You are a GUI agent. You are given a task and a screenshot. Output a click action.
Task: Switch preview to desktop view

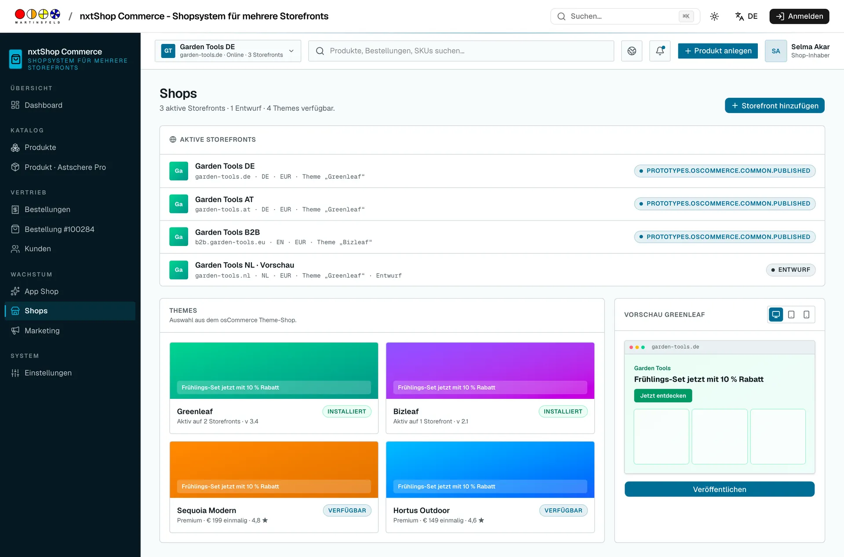[x=776, y=315]
